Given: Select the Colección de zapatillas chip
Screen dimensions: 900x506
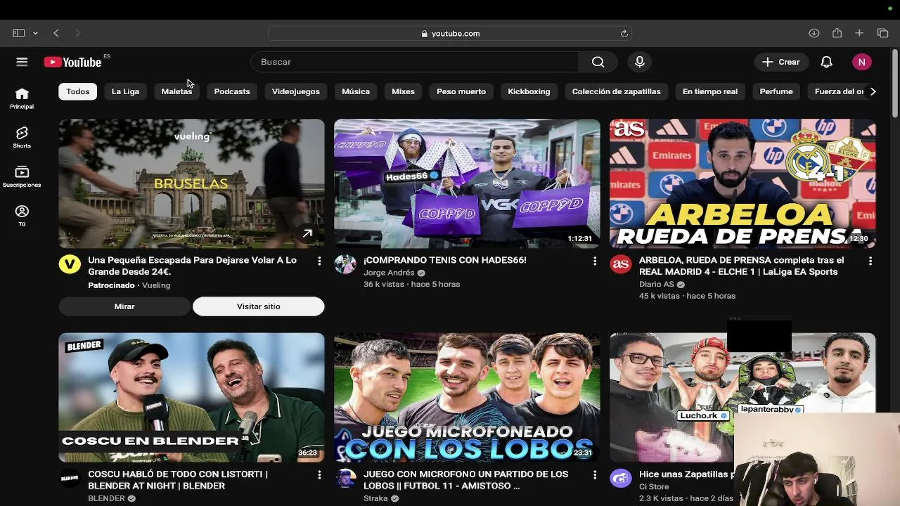Looking at the screenshot, I should [616, 91].
